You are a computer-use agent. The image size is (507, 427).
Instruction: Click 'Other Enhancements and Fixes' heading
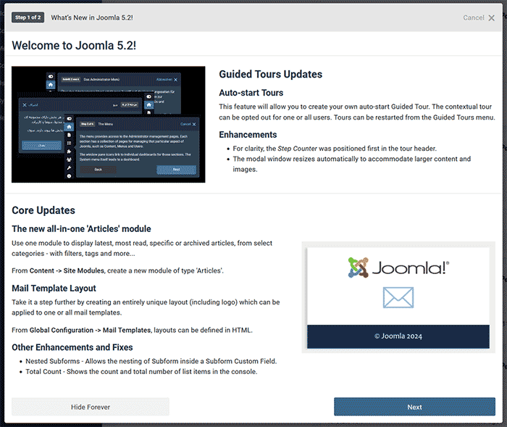(72, 347)
